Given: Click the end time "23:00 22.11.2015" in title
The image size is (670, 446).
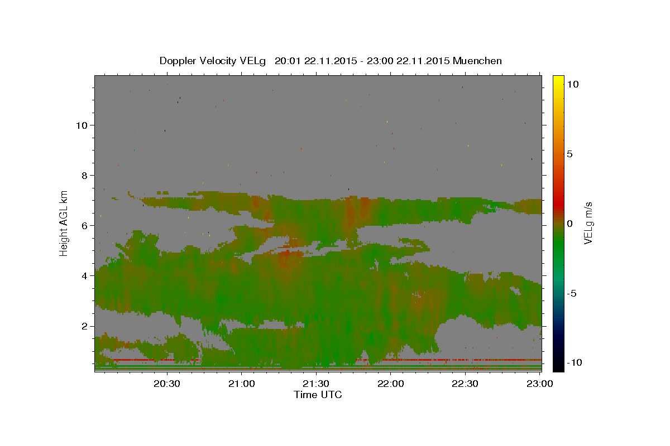Looking at the screenshot, I should (x=408, y=61).
